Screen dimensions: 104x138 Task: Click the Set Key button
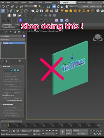point(69,134)
